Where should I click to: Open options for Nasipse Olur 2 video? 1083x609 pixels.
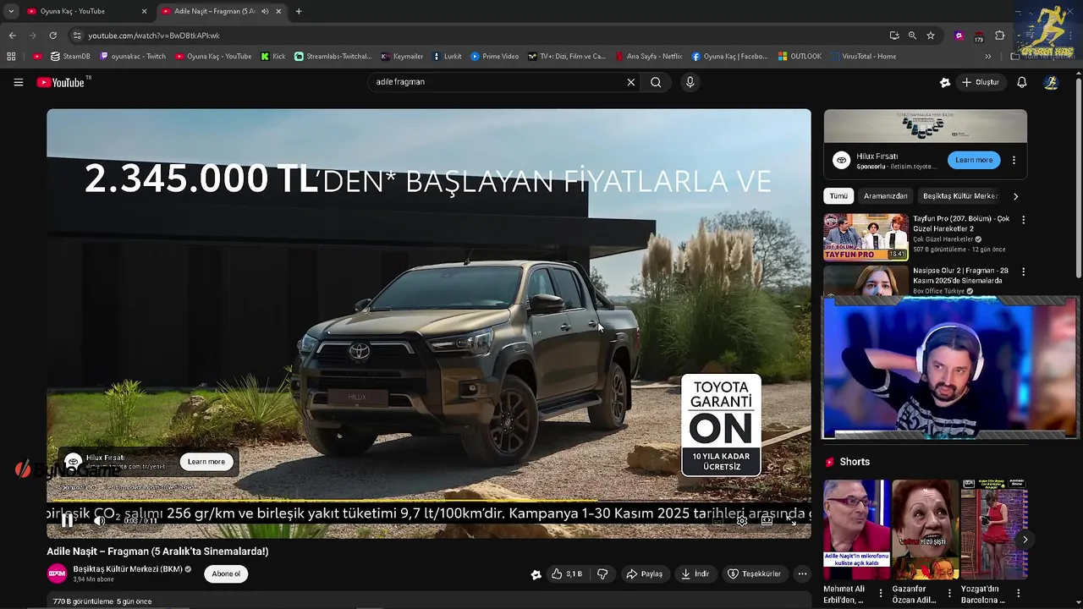click(x=1023, y=272)
